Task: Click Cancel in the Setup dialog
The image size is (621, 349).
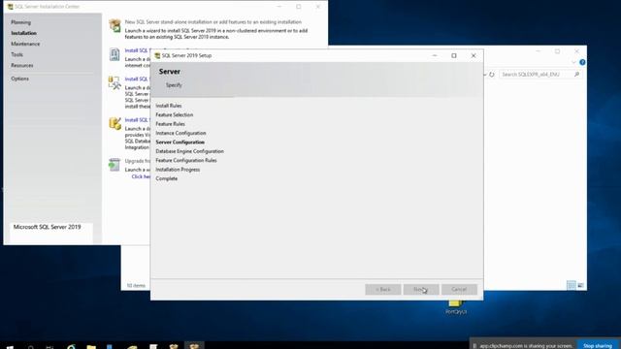Action: pos(459,289)
